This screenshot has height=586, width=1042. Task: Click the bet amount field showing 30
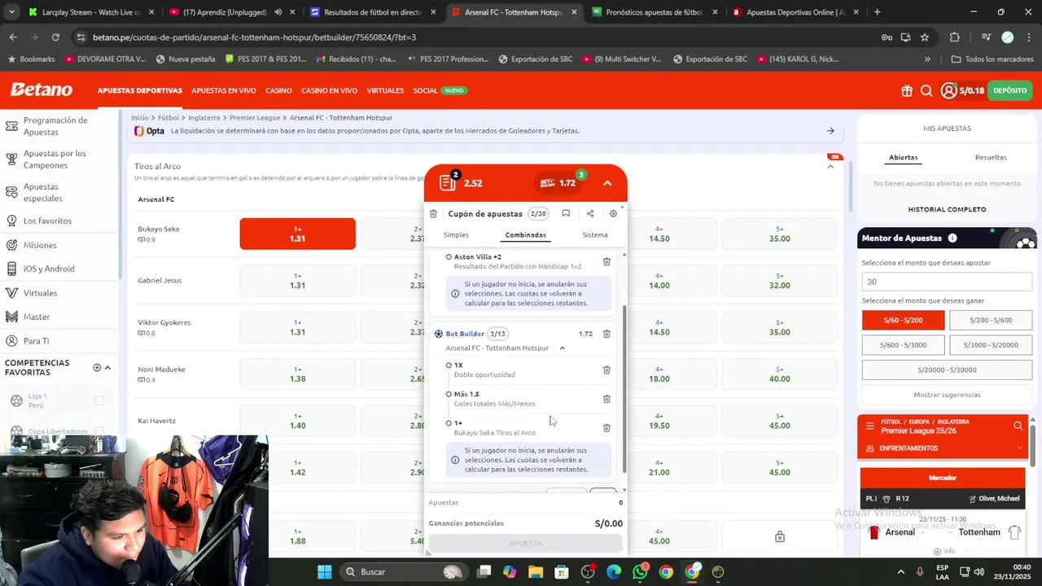947,282
